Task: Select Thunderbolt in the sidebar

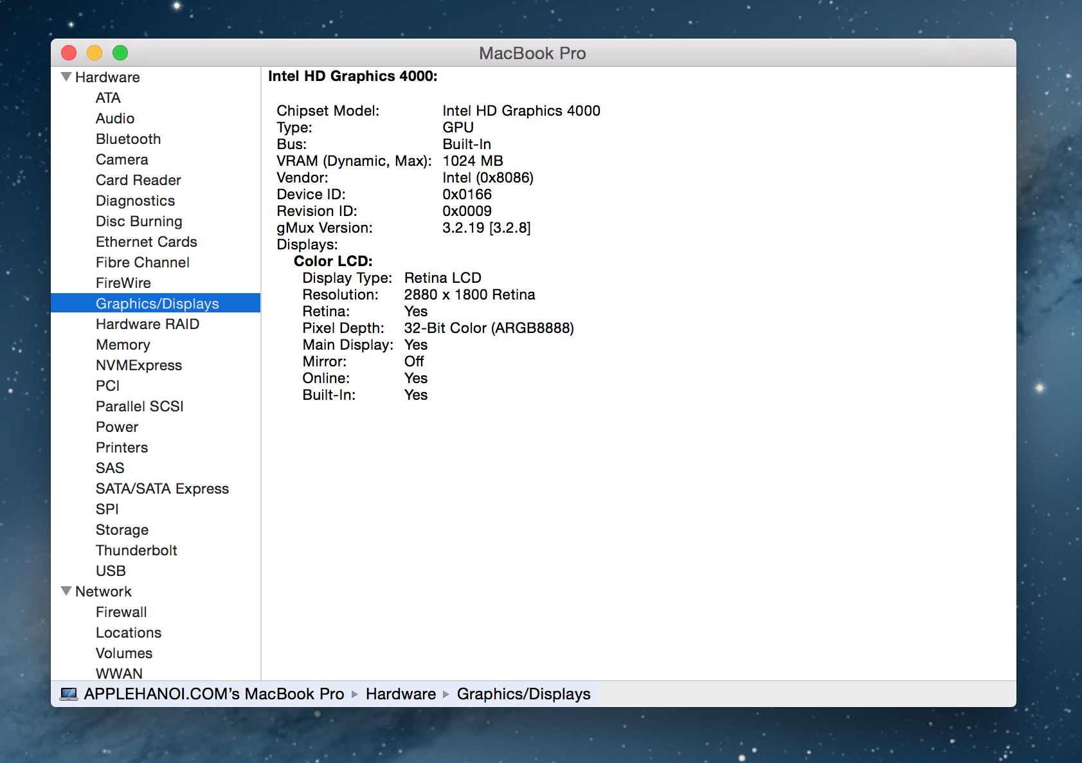Action: [x=136, y=550]
